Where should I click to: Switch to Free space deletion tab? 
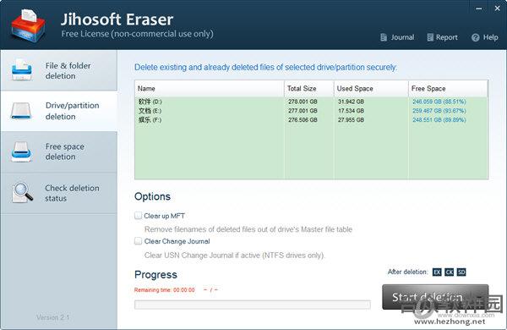[x=59, y=151]
